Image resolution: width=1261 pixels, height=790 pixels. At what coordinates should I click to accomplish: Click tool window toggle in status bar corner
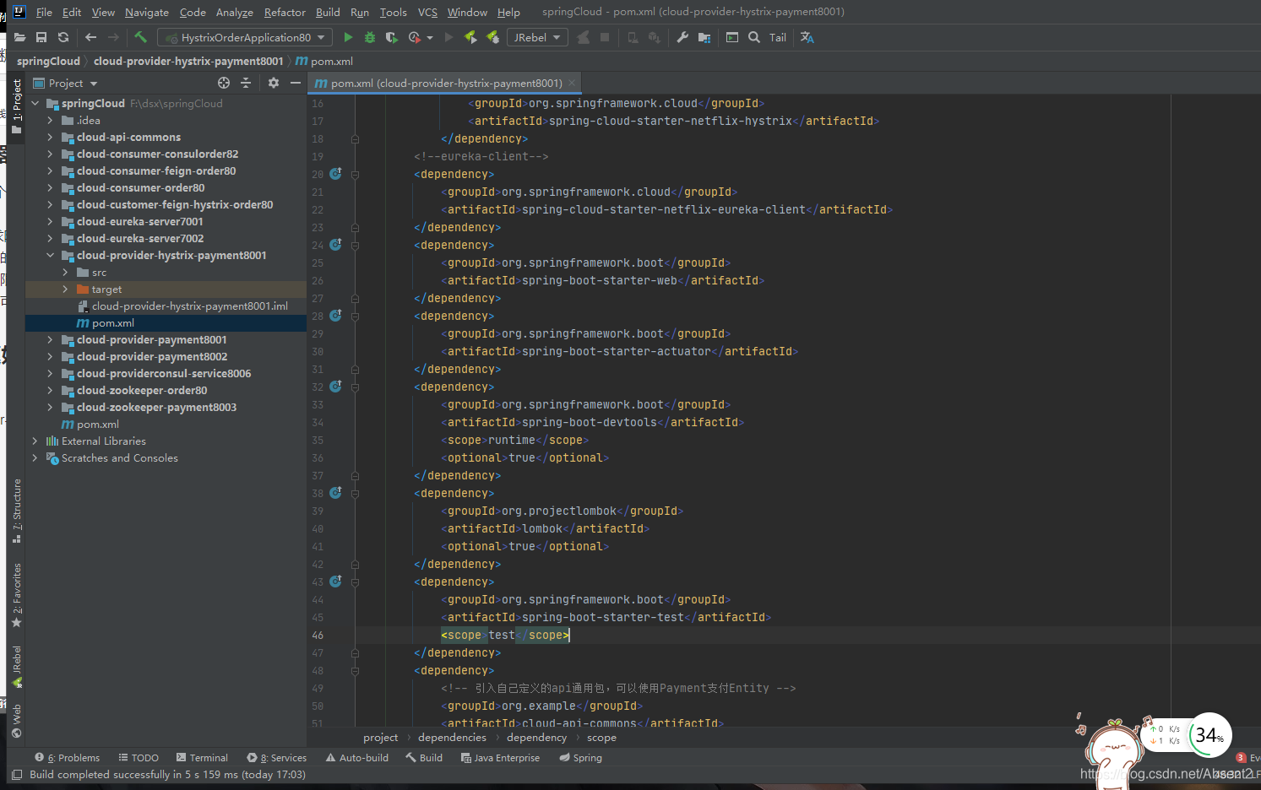(x=16, y=775)
